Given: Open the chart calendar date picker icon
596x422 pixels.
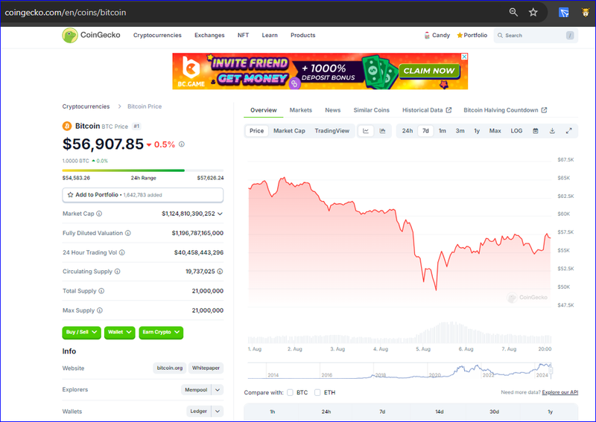Looking at the screenshot, I should pyautogui.click(x=535, y=131).
